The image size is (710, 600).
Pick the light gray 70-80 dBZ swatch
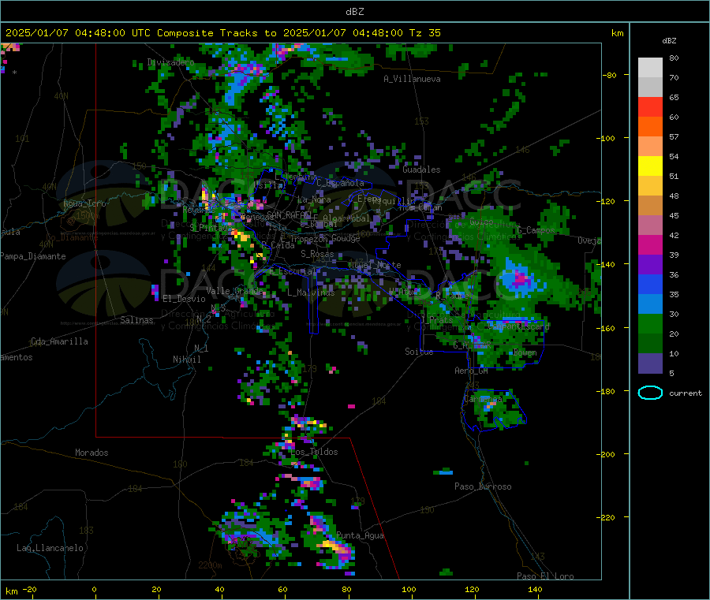click(650, 68)
